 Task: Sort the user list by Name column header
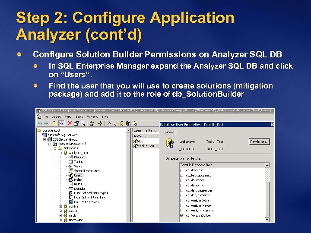pyautogui.click(x=146, y=136)
